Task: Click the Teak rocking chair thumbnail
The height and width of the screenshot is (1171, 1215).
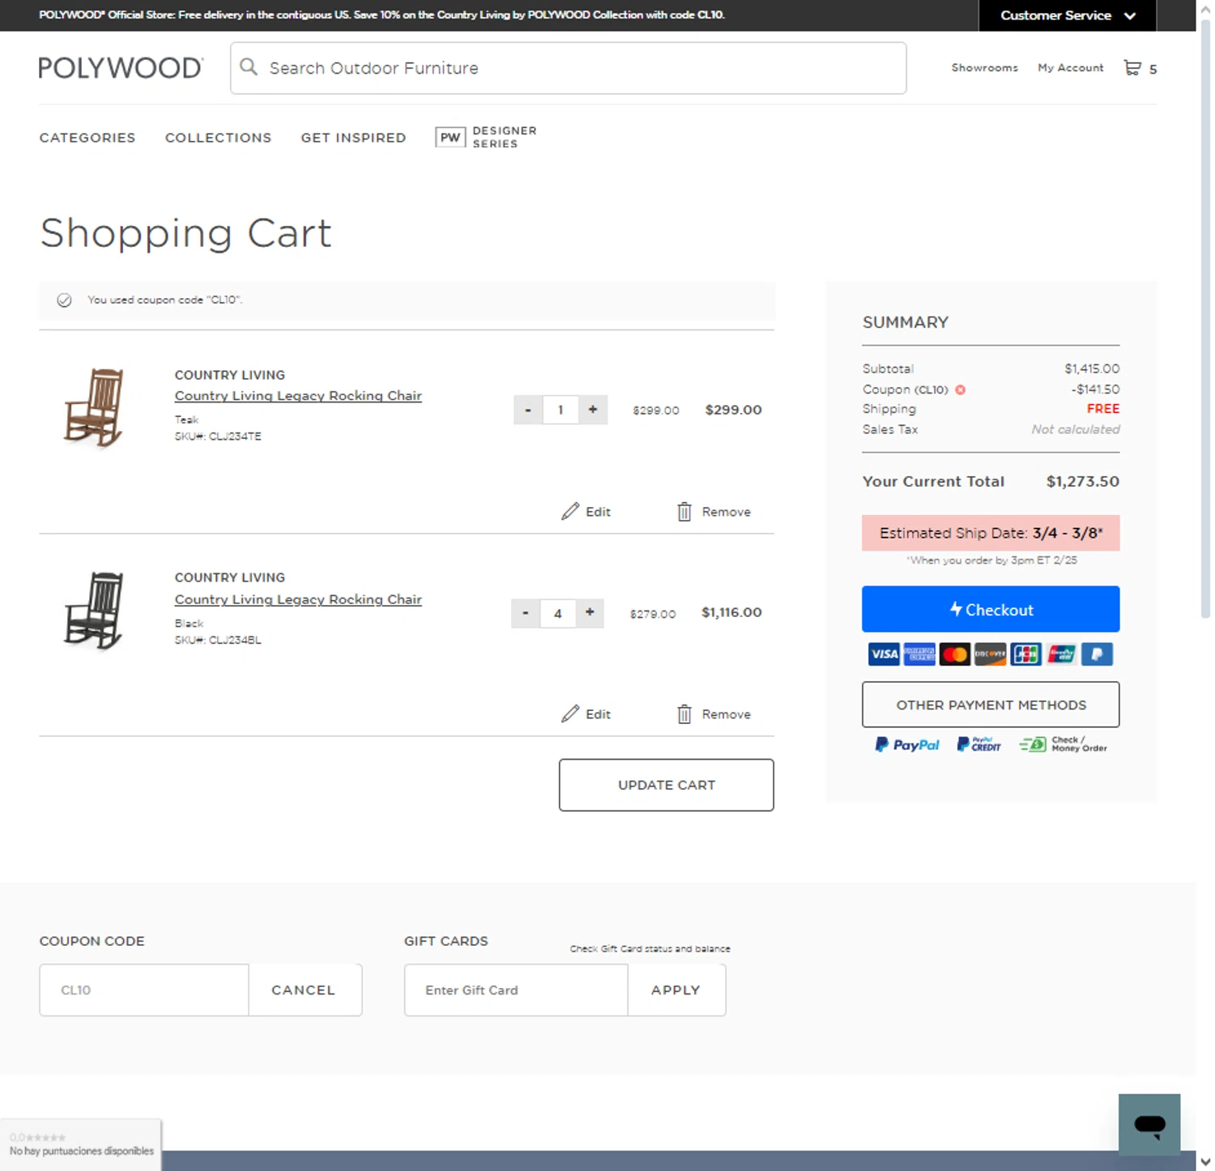Action: coord(94,407)
